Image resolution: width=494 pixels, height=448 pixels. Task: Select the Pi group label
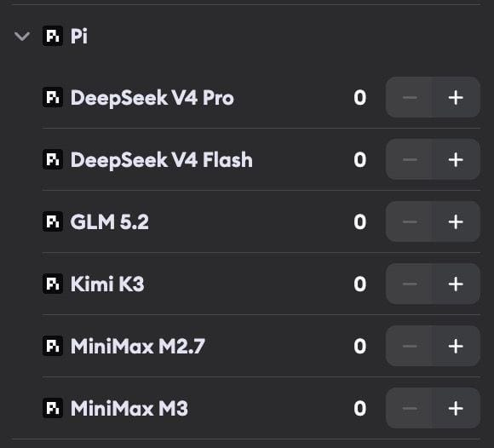78,36
